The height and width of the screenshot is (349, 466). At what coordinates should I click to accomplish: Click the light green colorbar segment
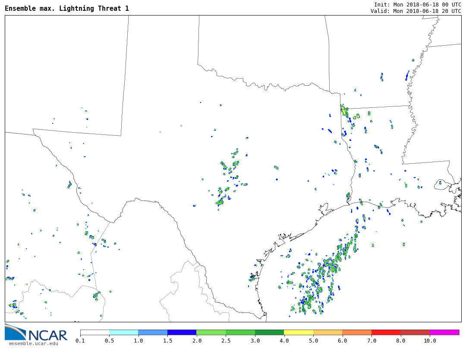(211, 333)
